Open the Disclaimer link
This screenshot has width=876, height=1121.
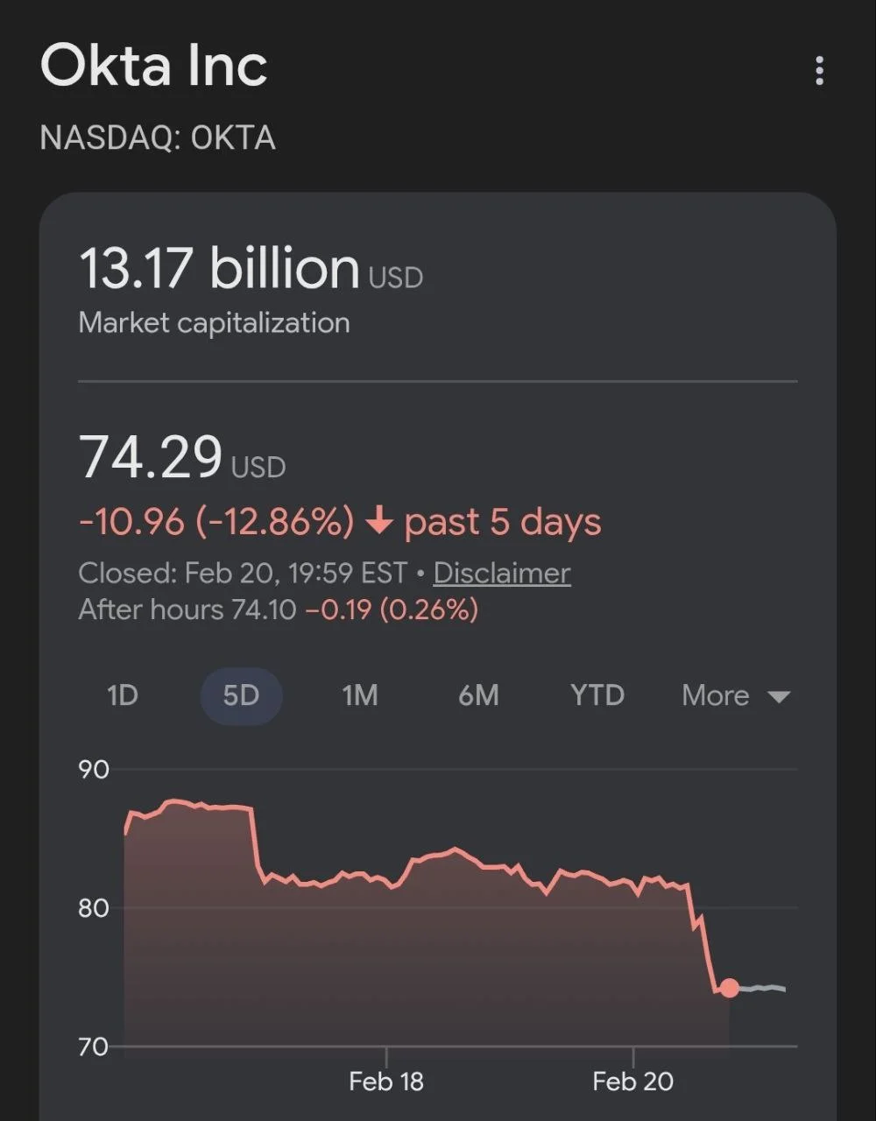point(502,573)
